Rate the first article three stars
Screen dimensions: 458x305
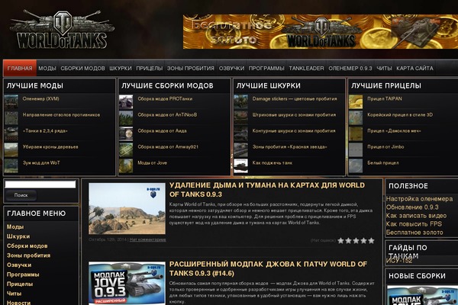(x=356, y=241)
